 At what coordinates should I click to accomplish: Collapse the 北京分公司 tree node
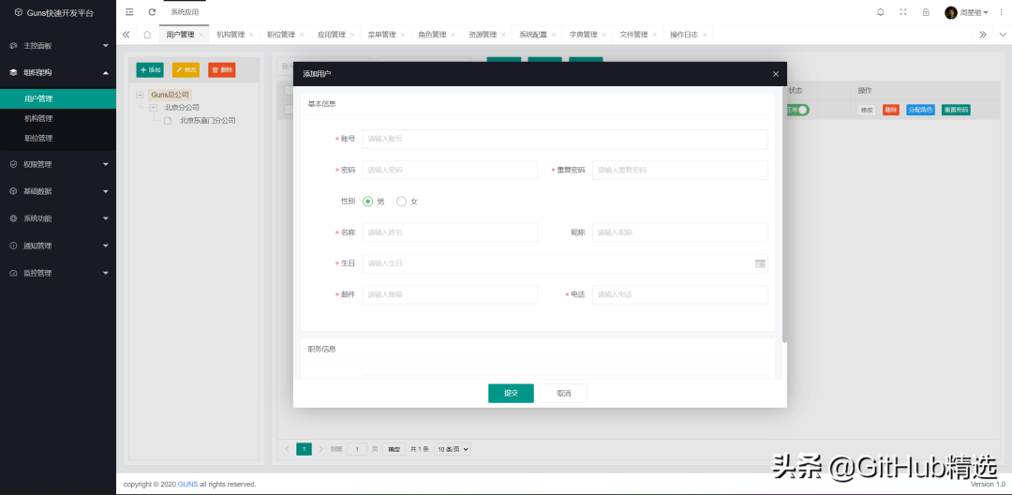(x=153, y=108)
